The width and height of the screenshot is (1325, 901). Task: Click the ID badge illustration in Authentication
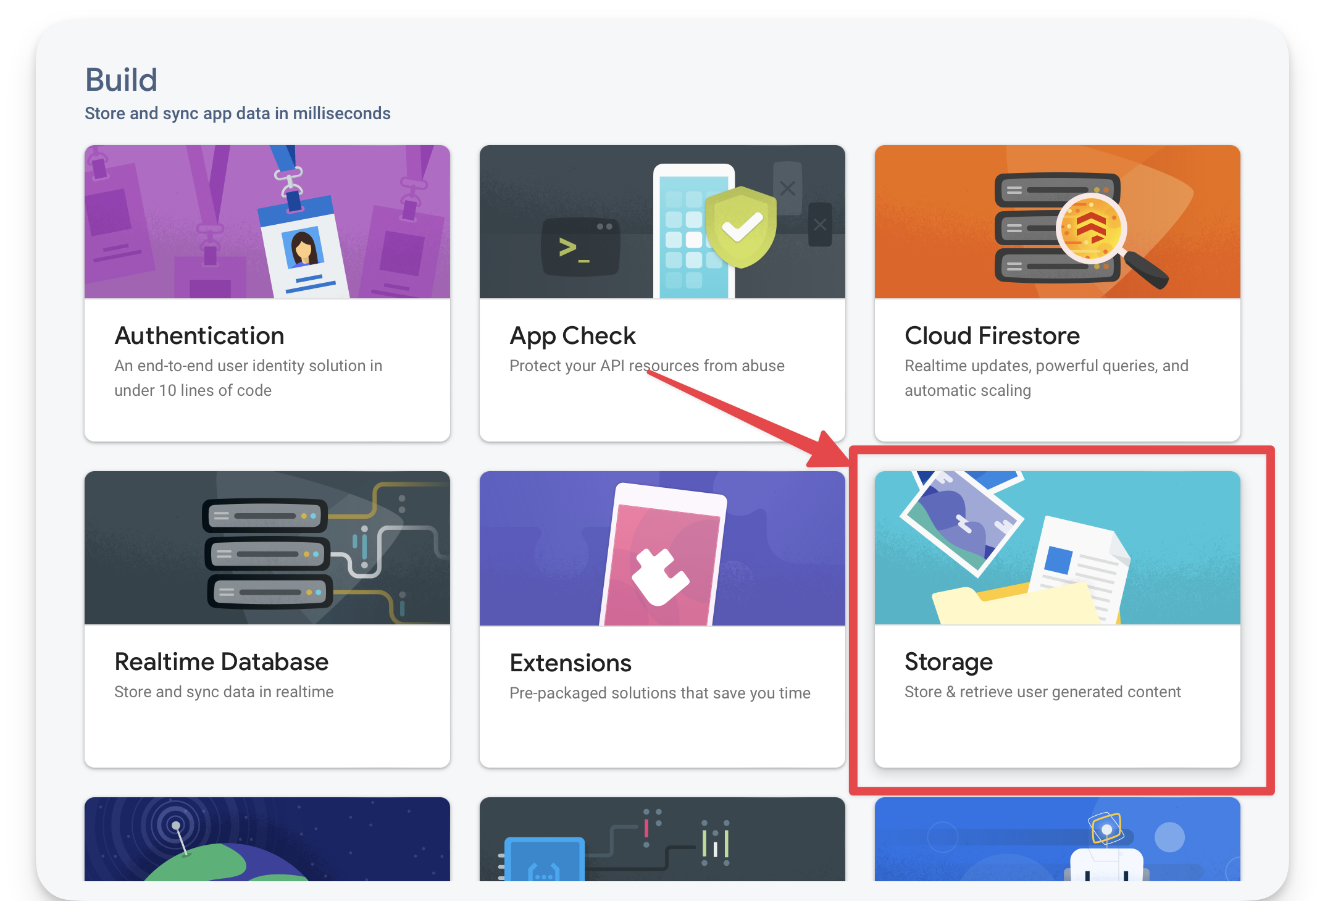pos(303,247)
